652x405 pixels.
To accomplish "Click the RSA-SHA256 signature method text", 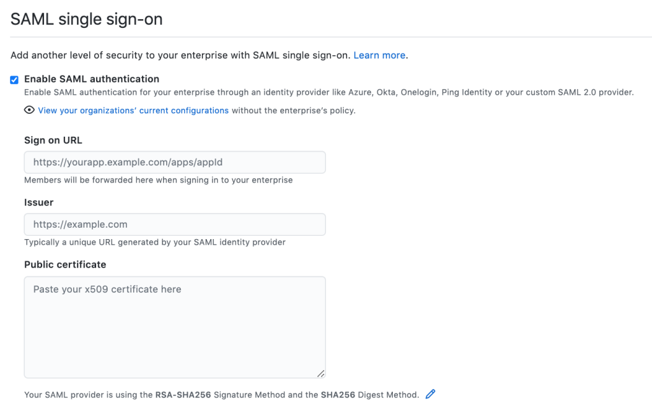I will pyautogui.click(x=183, y=395).
